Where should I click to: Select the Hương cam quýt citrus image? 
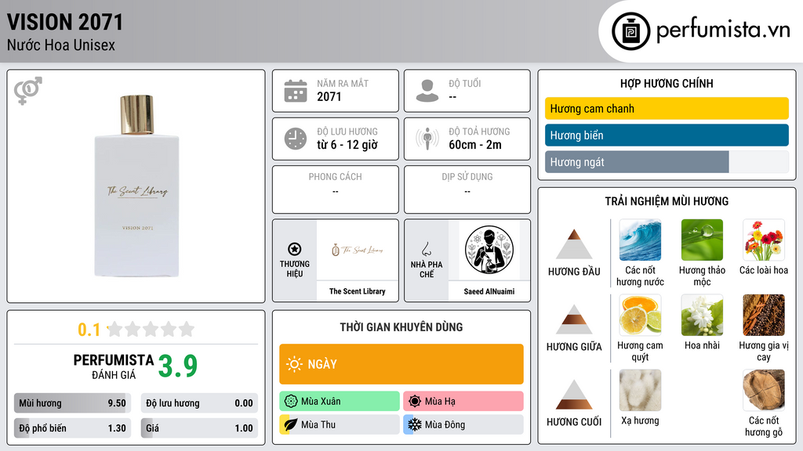click(640, 315)
